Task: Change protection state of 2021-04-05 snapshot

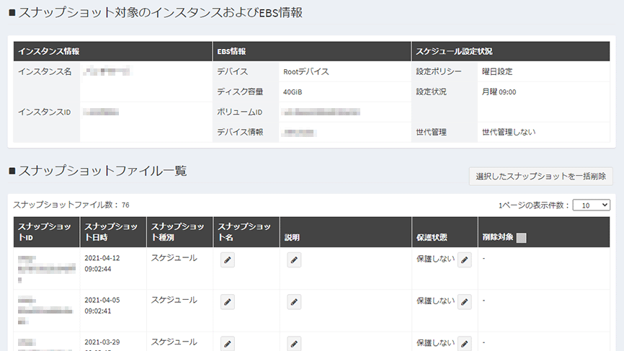Action: tap(465, 302)
